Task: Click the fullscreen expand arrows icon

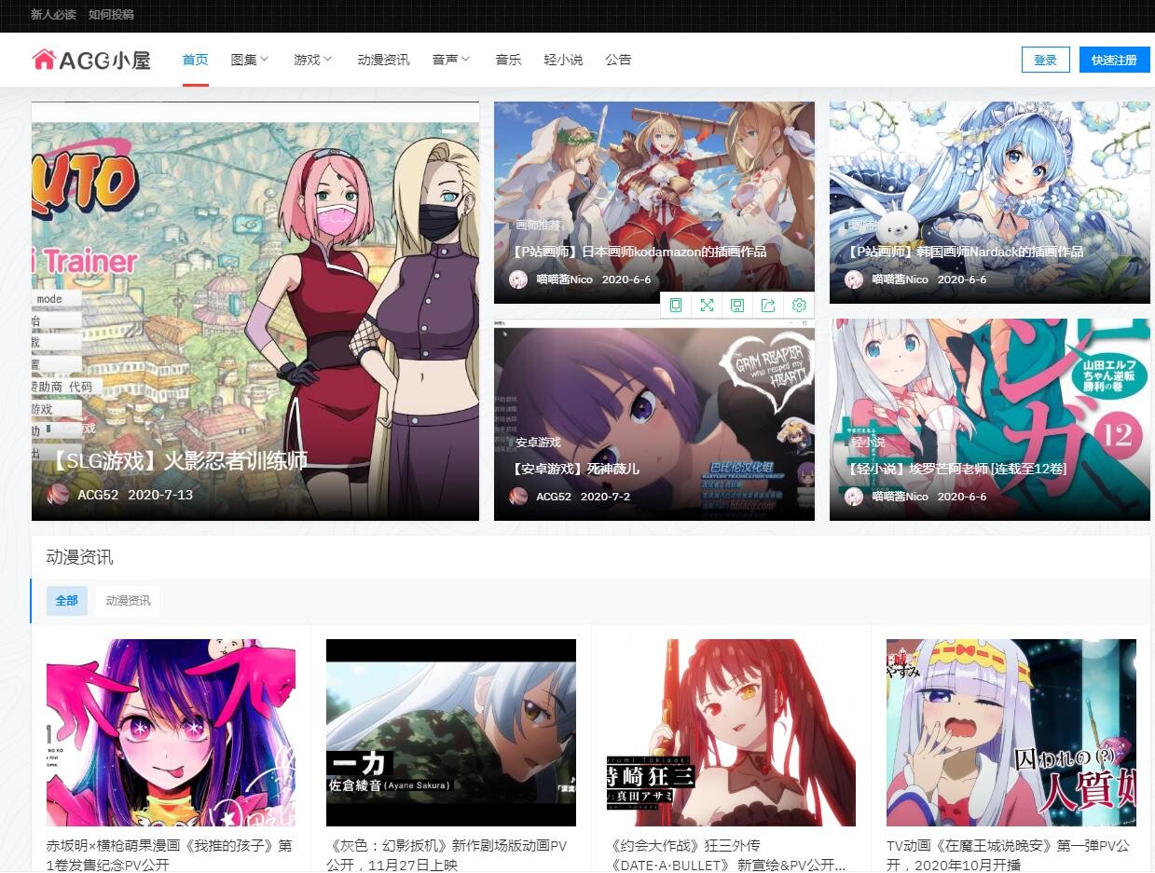Action: click(x=707, y=306)
